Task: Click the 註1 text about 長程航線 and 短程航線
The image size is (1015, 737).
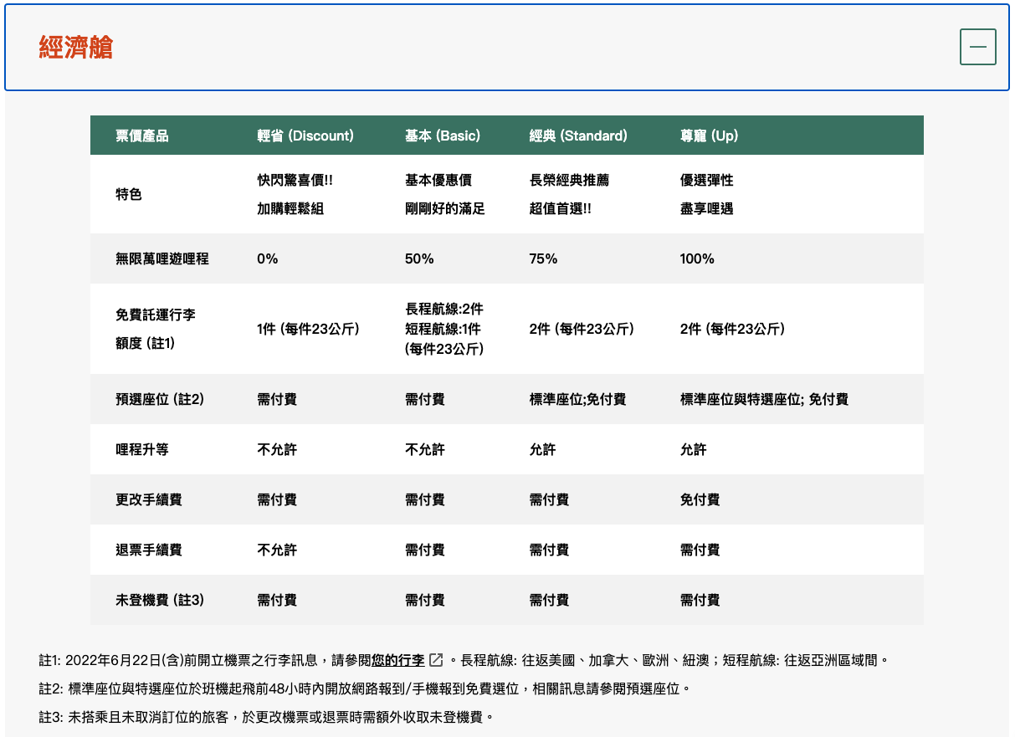Action: click(x=674, y=660)
